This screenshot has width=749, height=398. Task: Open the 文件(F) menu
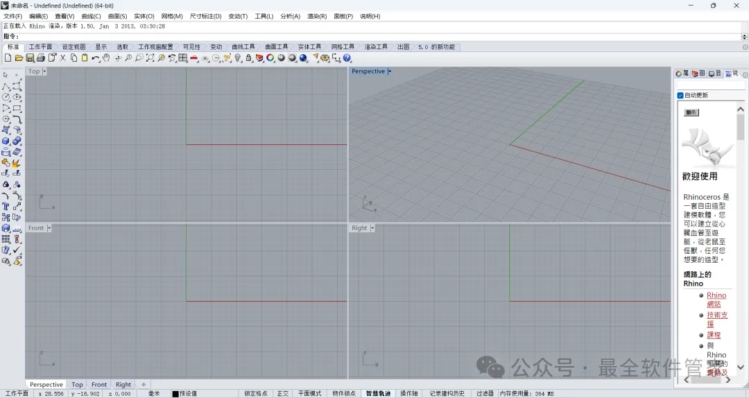[13, 16]
